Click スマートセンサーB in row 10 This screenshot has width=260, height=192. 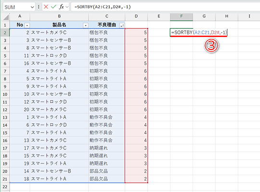(51, 94)
